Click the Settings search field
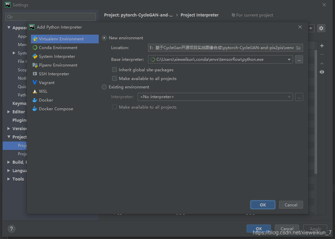Image resolution: width=335 pixels, height=239 pixels. 50,17
